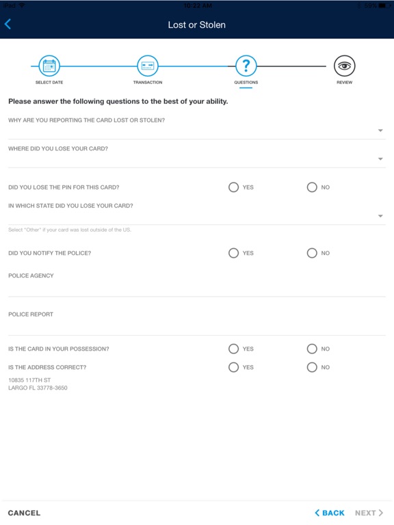Open the Transaction card step icon
394x525 pixels.
(x=148, y=66)
